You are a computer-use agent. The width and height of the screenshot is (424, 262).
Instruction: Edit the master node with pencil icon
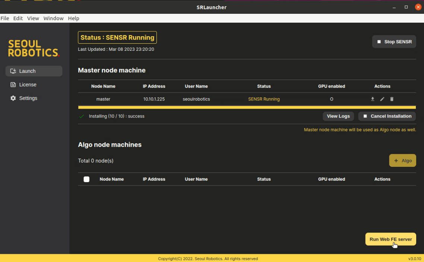(x=382, y=99)
